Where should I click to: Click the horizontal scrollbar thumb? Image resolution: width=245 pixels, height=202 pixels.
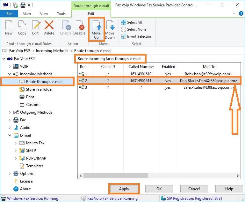point(116,176)
